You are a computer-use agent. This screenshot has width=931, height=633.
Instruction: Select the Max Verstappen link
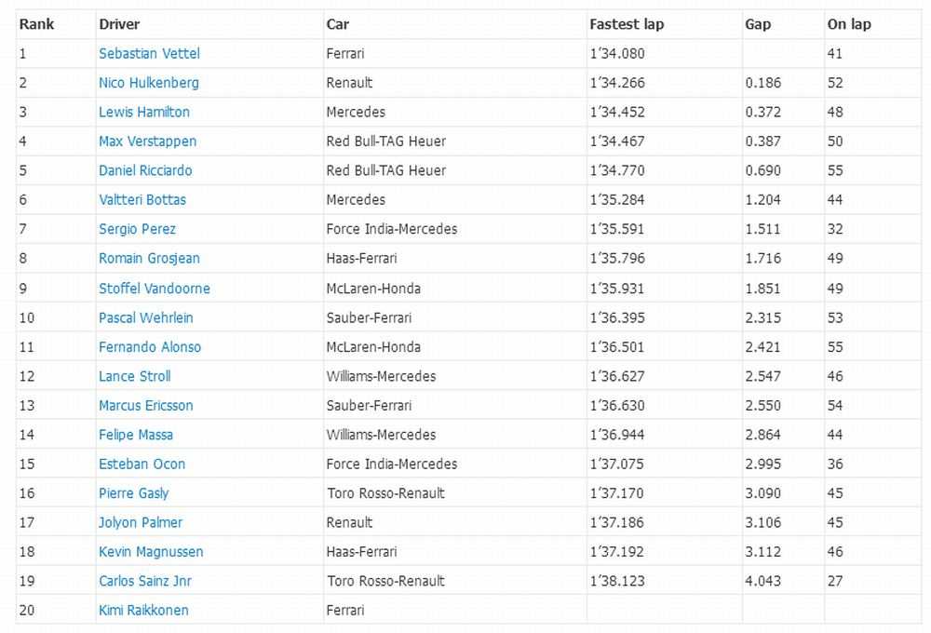click(x=147, y=141)
